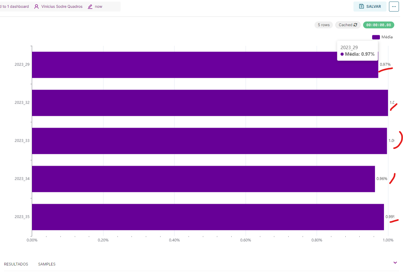Click the save icon inside the SALVAR button
The width and height of the screenshot is (403, 272).
click(x=361, y=6)
